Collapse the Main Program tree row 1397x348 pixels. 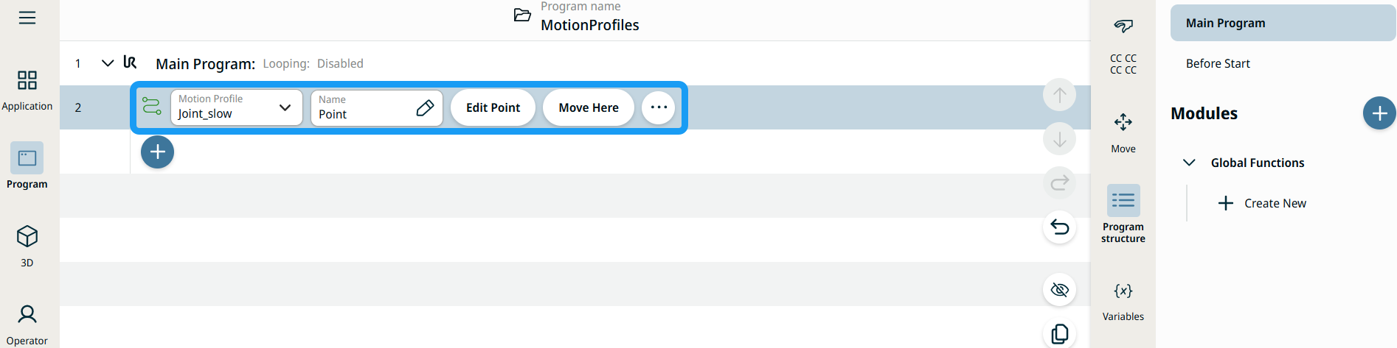coord(108,63)
